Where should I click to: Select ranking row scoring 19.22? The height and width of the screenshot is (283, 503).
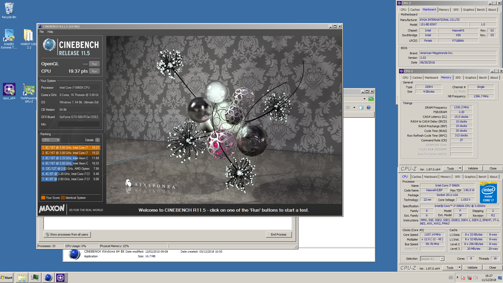tap(71, 153)
